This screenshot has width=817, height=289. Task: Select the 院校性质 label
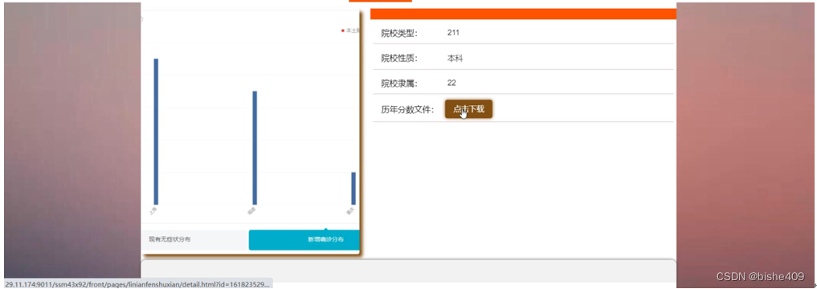coord(399,59)
